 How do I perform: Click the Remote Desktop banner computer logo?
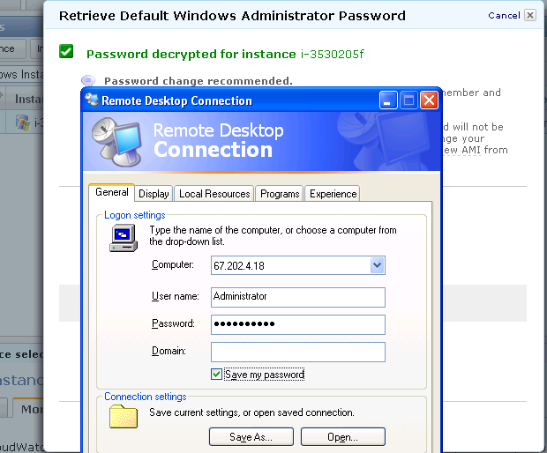tap(117, 139)
